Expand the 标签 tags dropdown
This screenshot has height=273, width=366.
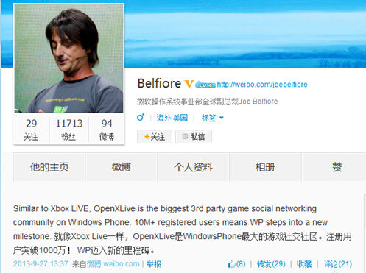click(x=212, y=118)
